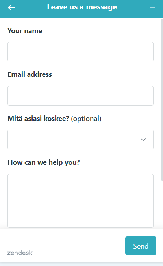Select the dash placeholder value in dropdown
This screenshot has width=163, height=266.
coord(15,140)
